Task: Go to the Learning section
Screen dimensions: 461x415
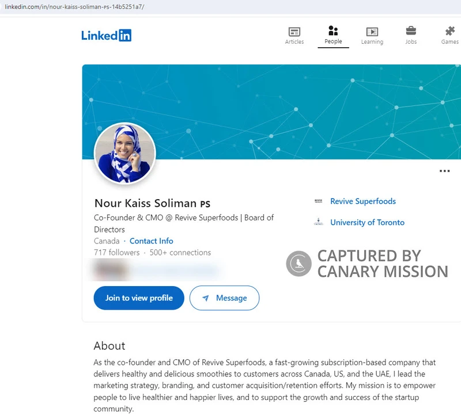Action: point(372,36)
